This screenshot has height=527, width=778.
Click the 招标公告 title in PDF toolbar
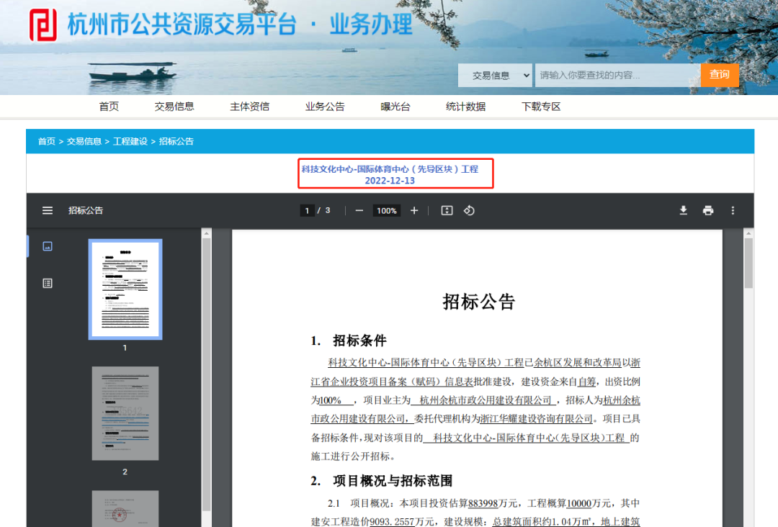click(85, 211)
